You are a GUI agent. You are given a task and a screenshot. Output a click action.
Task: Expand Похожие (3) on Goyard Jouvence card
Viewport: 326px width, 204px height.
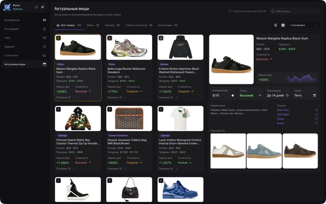tap(117, 169)
